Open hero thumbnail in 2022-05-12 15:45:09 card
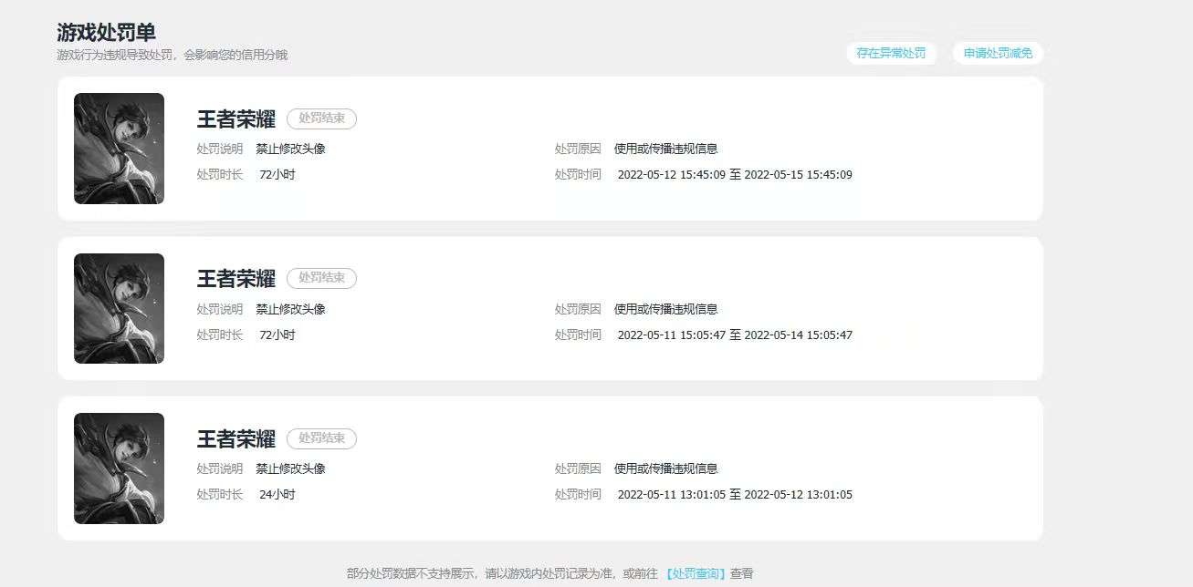This screenshot has width=1193, height=587. (x=119, y=149)
